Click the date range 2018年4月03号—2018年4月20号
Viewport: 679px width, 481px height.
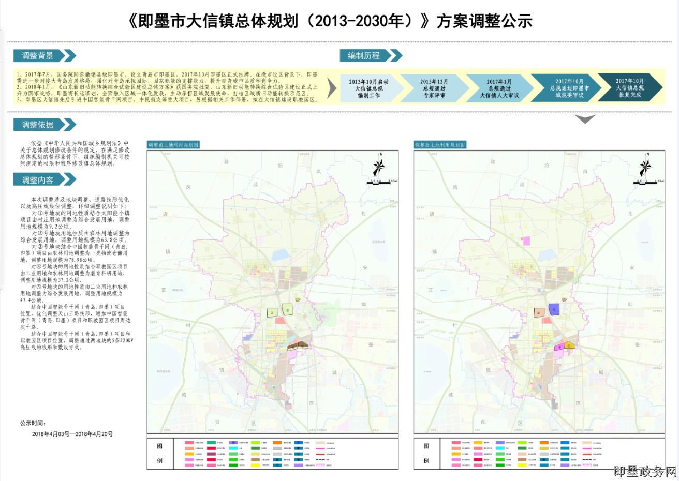[72, 434]
